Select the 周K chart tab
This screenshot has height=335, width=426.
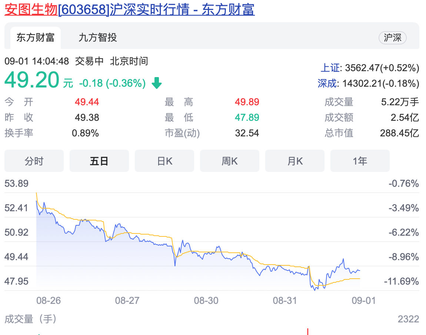coord(230,161)
